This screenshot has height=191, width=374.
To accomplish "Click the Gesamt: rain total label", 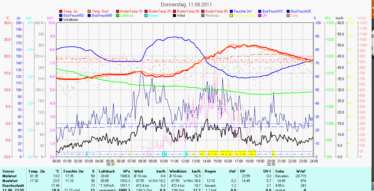I will tap(211, 185).
